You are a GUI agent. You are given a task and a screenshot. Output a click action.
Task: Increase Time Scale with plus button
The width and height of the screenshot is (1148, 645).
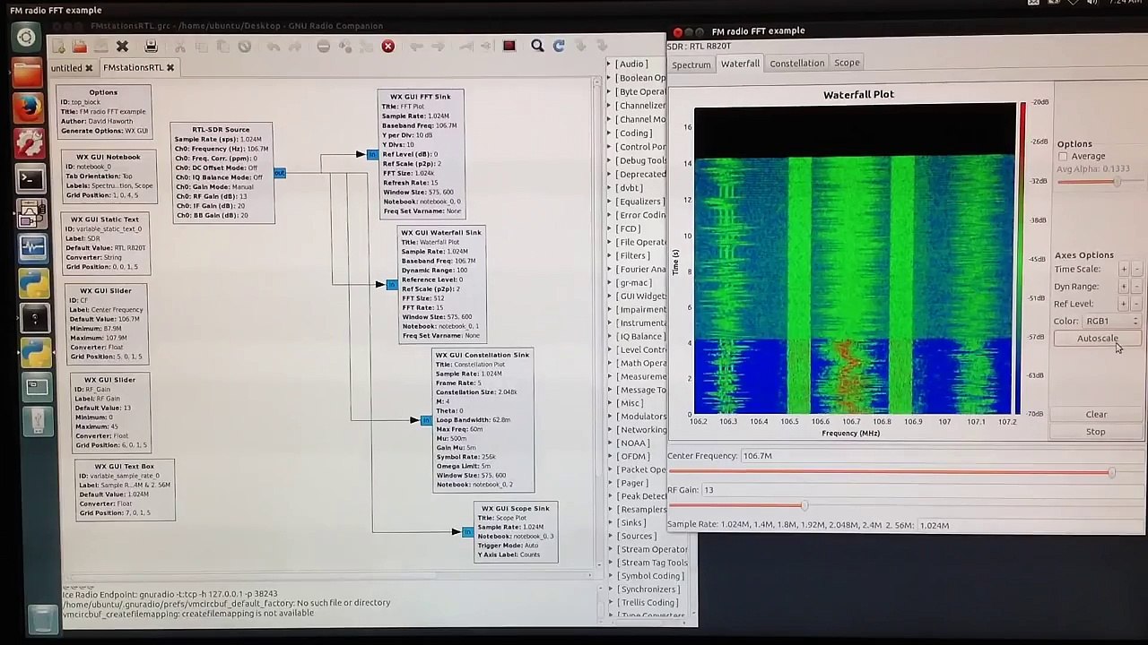pos(1123,269)
